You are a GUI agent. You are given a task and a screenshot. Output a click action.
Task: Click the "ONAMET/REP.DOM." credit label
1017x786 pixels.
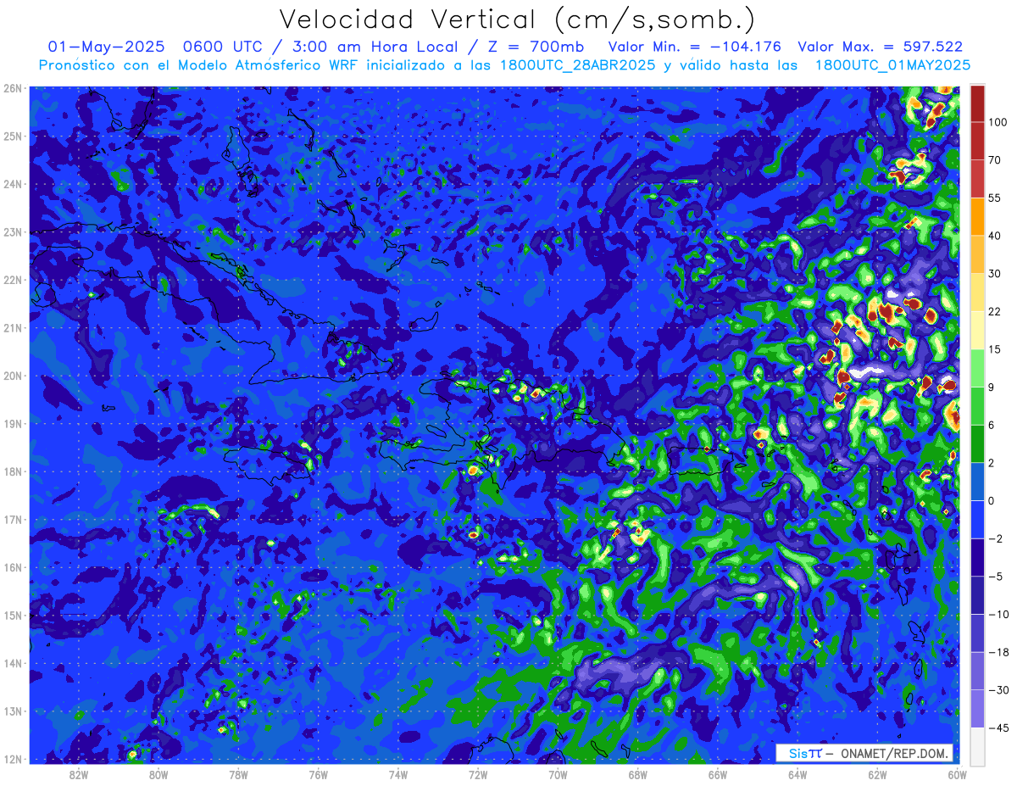892,753
